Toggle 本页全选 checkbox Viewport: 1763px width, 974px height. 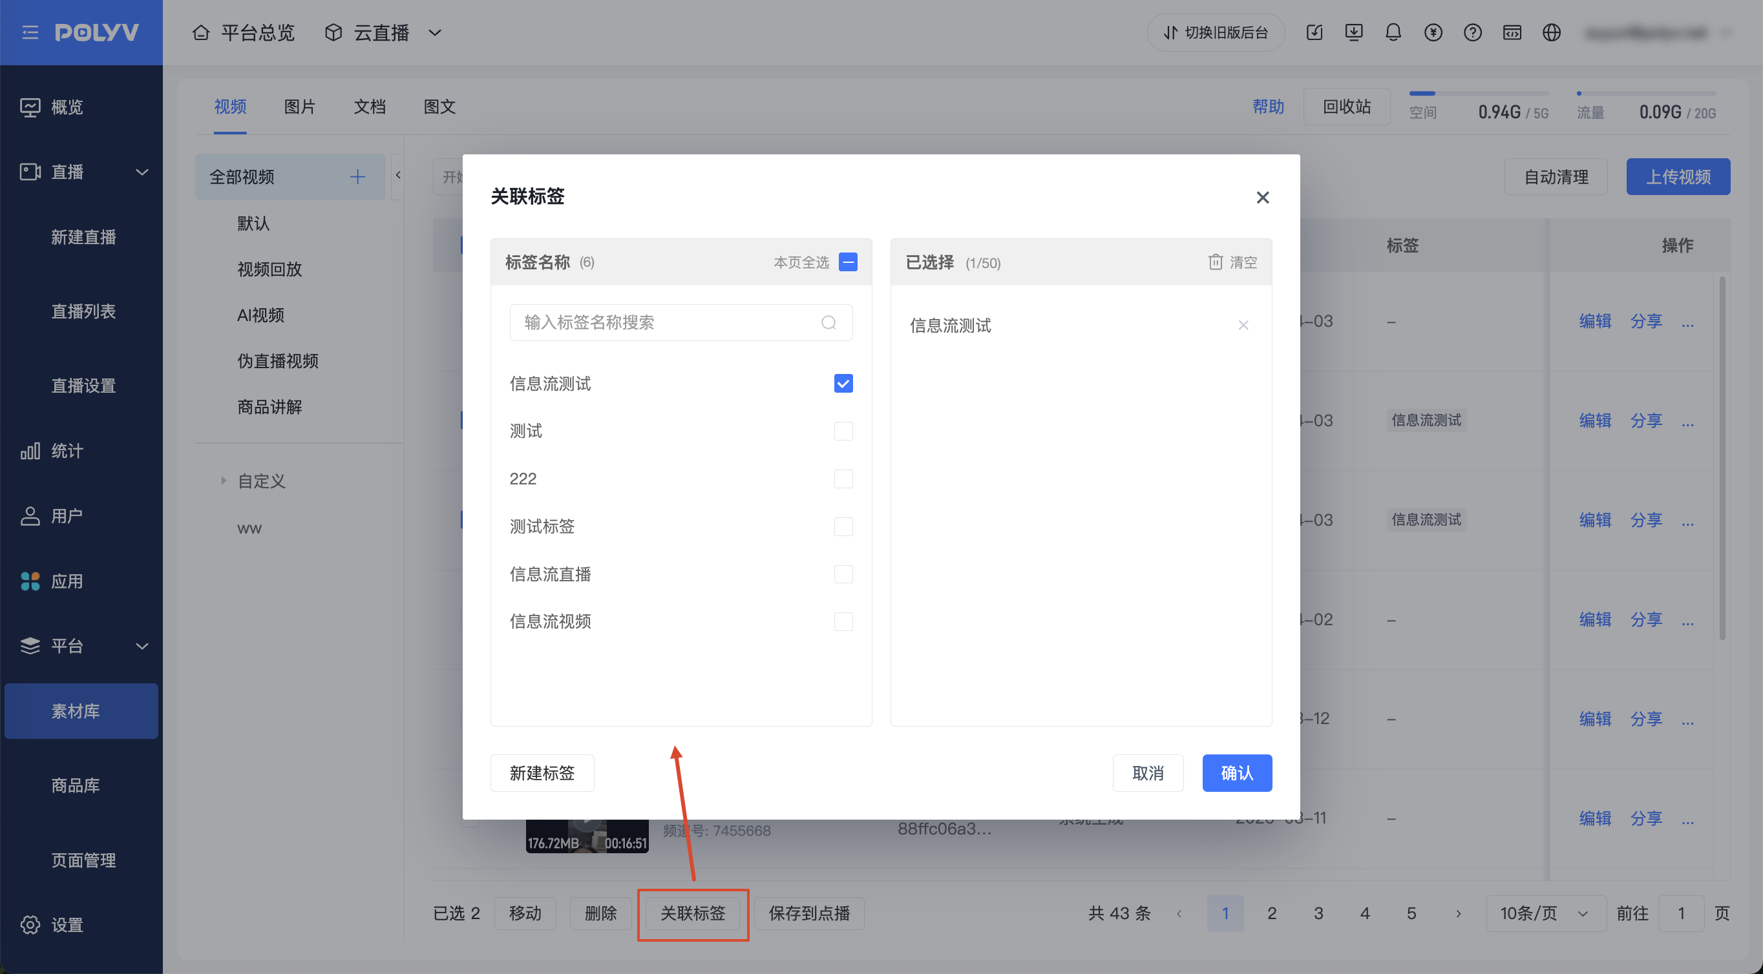click(x=848, y=262)
